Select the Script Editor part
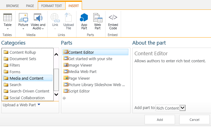Viewport: 211px width, 127px height. click(x=79, y=91)
